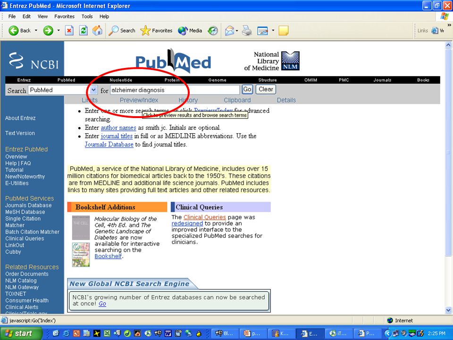Viewport: 453px width, 340px height.
Task: Click the National Library of Medicine logo
Action: click(x=272, y=61)
